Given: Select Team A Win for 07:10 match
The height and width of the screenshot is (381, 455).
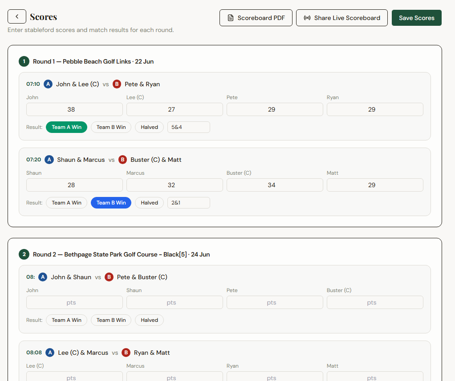Looking at the screenshot, I should (66, 127).
